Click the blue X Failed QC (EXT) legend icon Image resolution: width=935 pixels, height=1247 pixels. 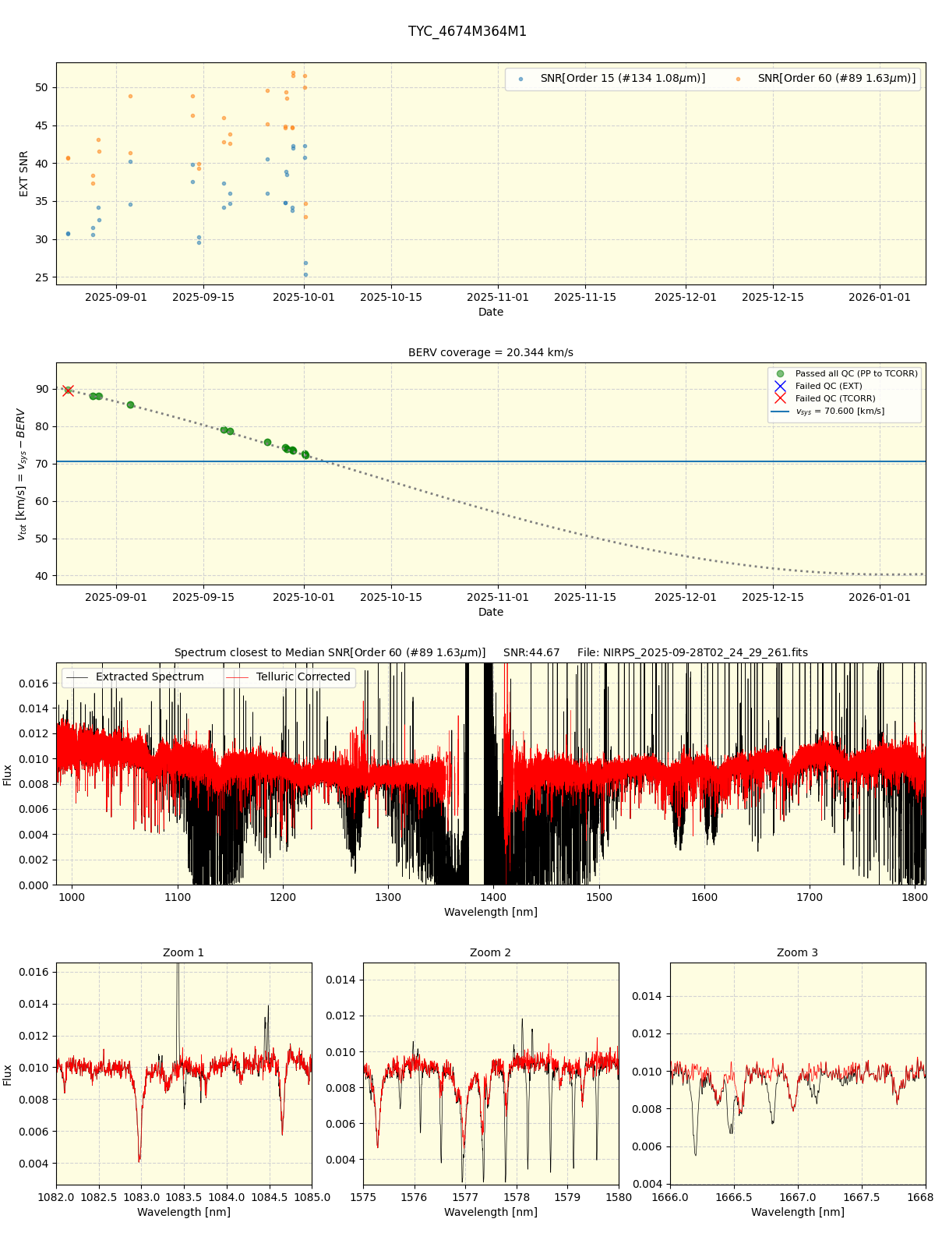pos(780,387)
